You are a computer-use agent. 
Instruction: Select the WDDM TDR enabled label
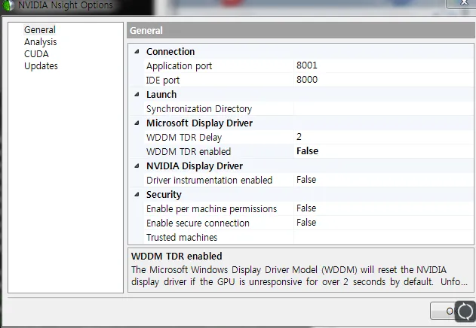pyautogui.click(x=189, y=151)
